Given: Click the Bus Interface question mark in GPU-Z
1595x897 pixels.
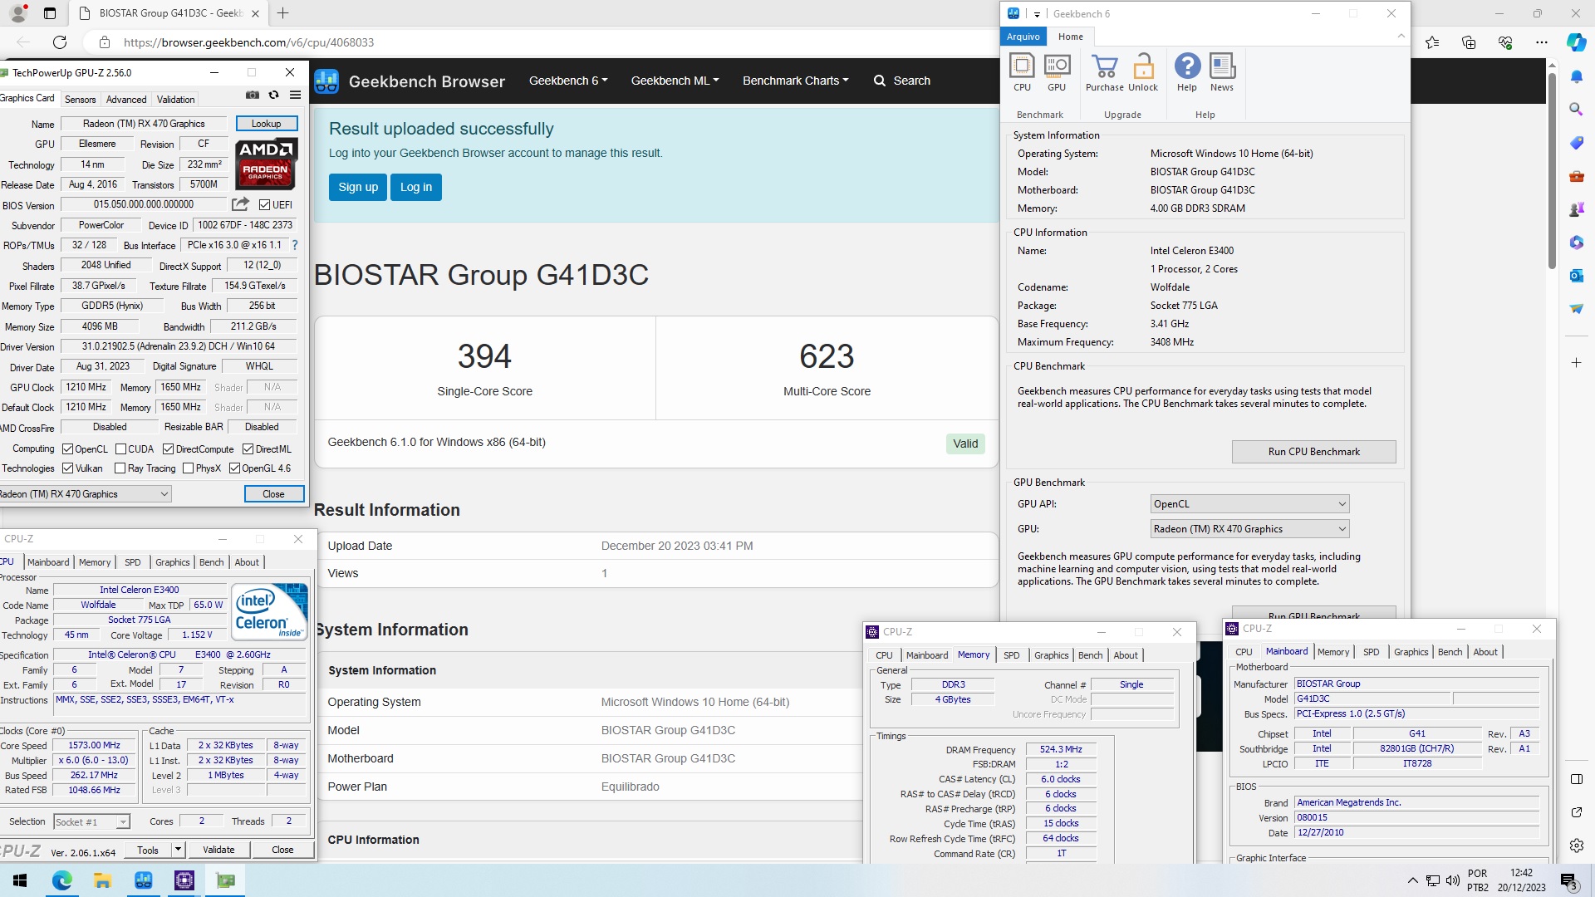Looking at the screenshot, I should coord(295,245).
